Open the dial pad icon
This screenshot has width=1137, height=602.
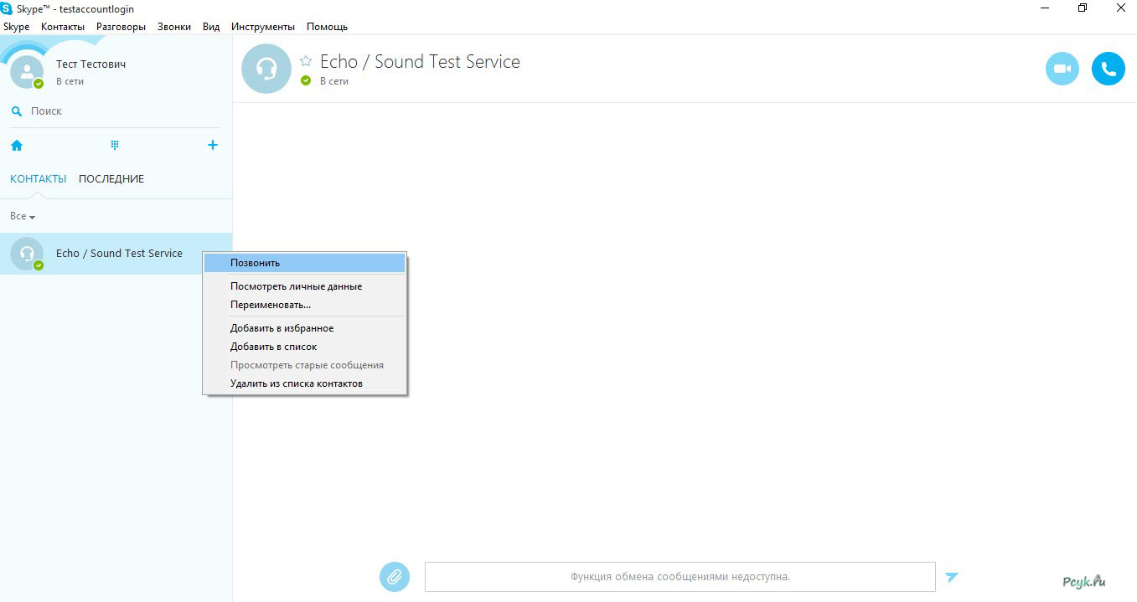[115, 145]
